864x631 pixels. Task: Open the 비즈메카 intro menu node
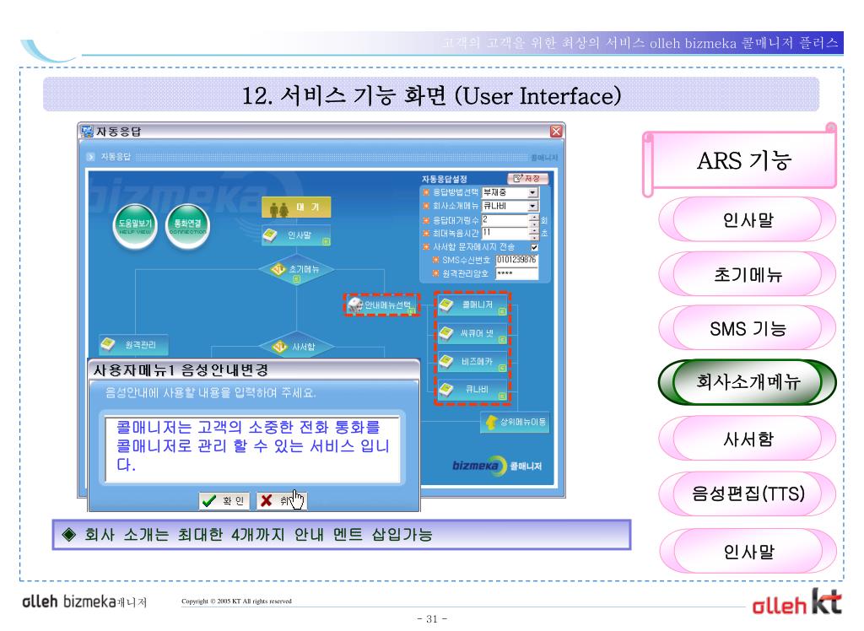(x=472, y=362)
